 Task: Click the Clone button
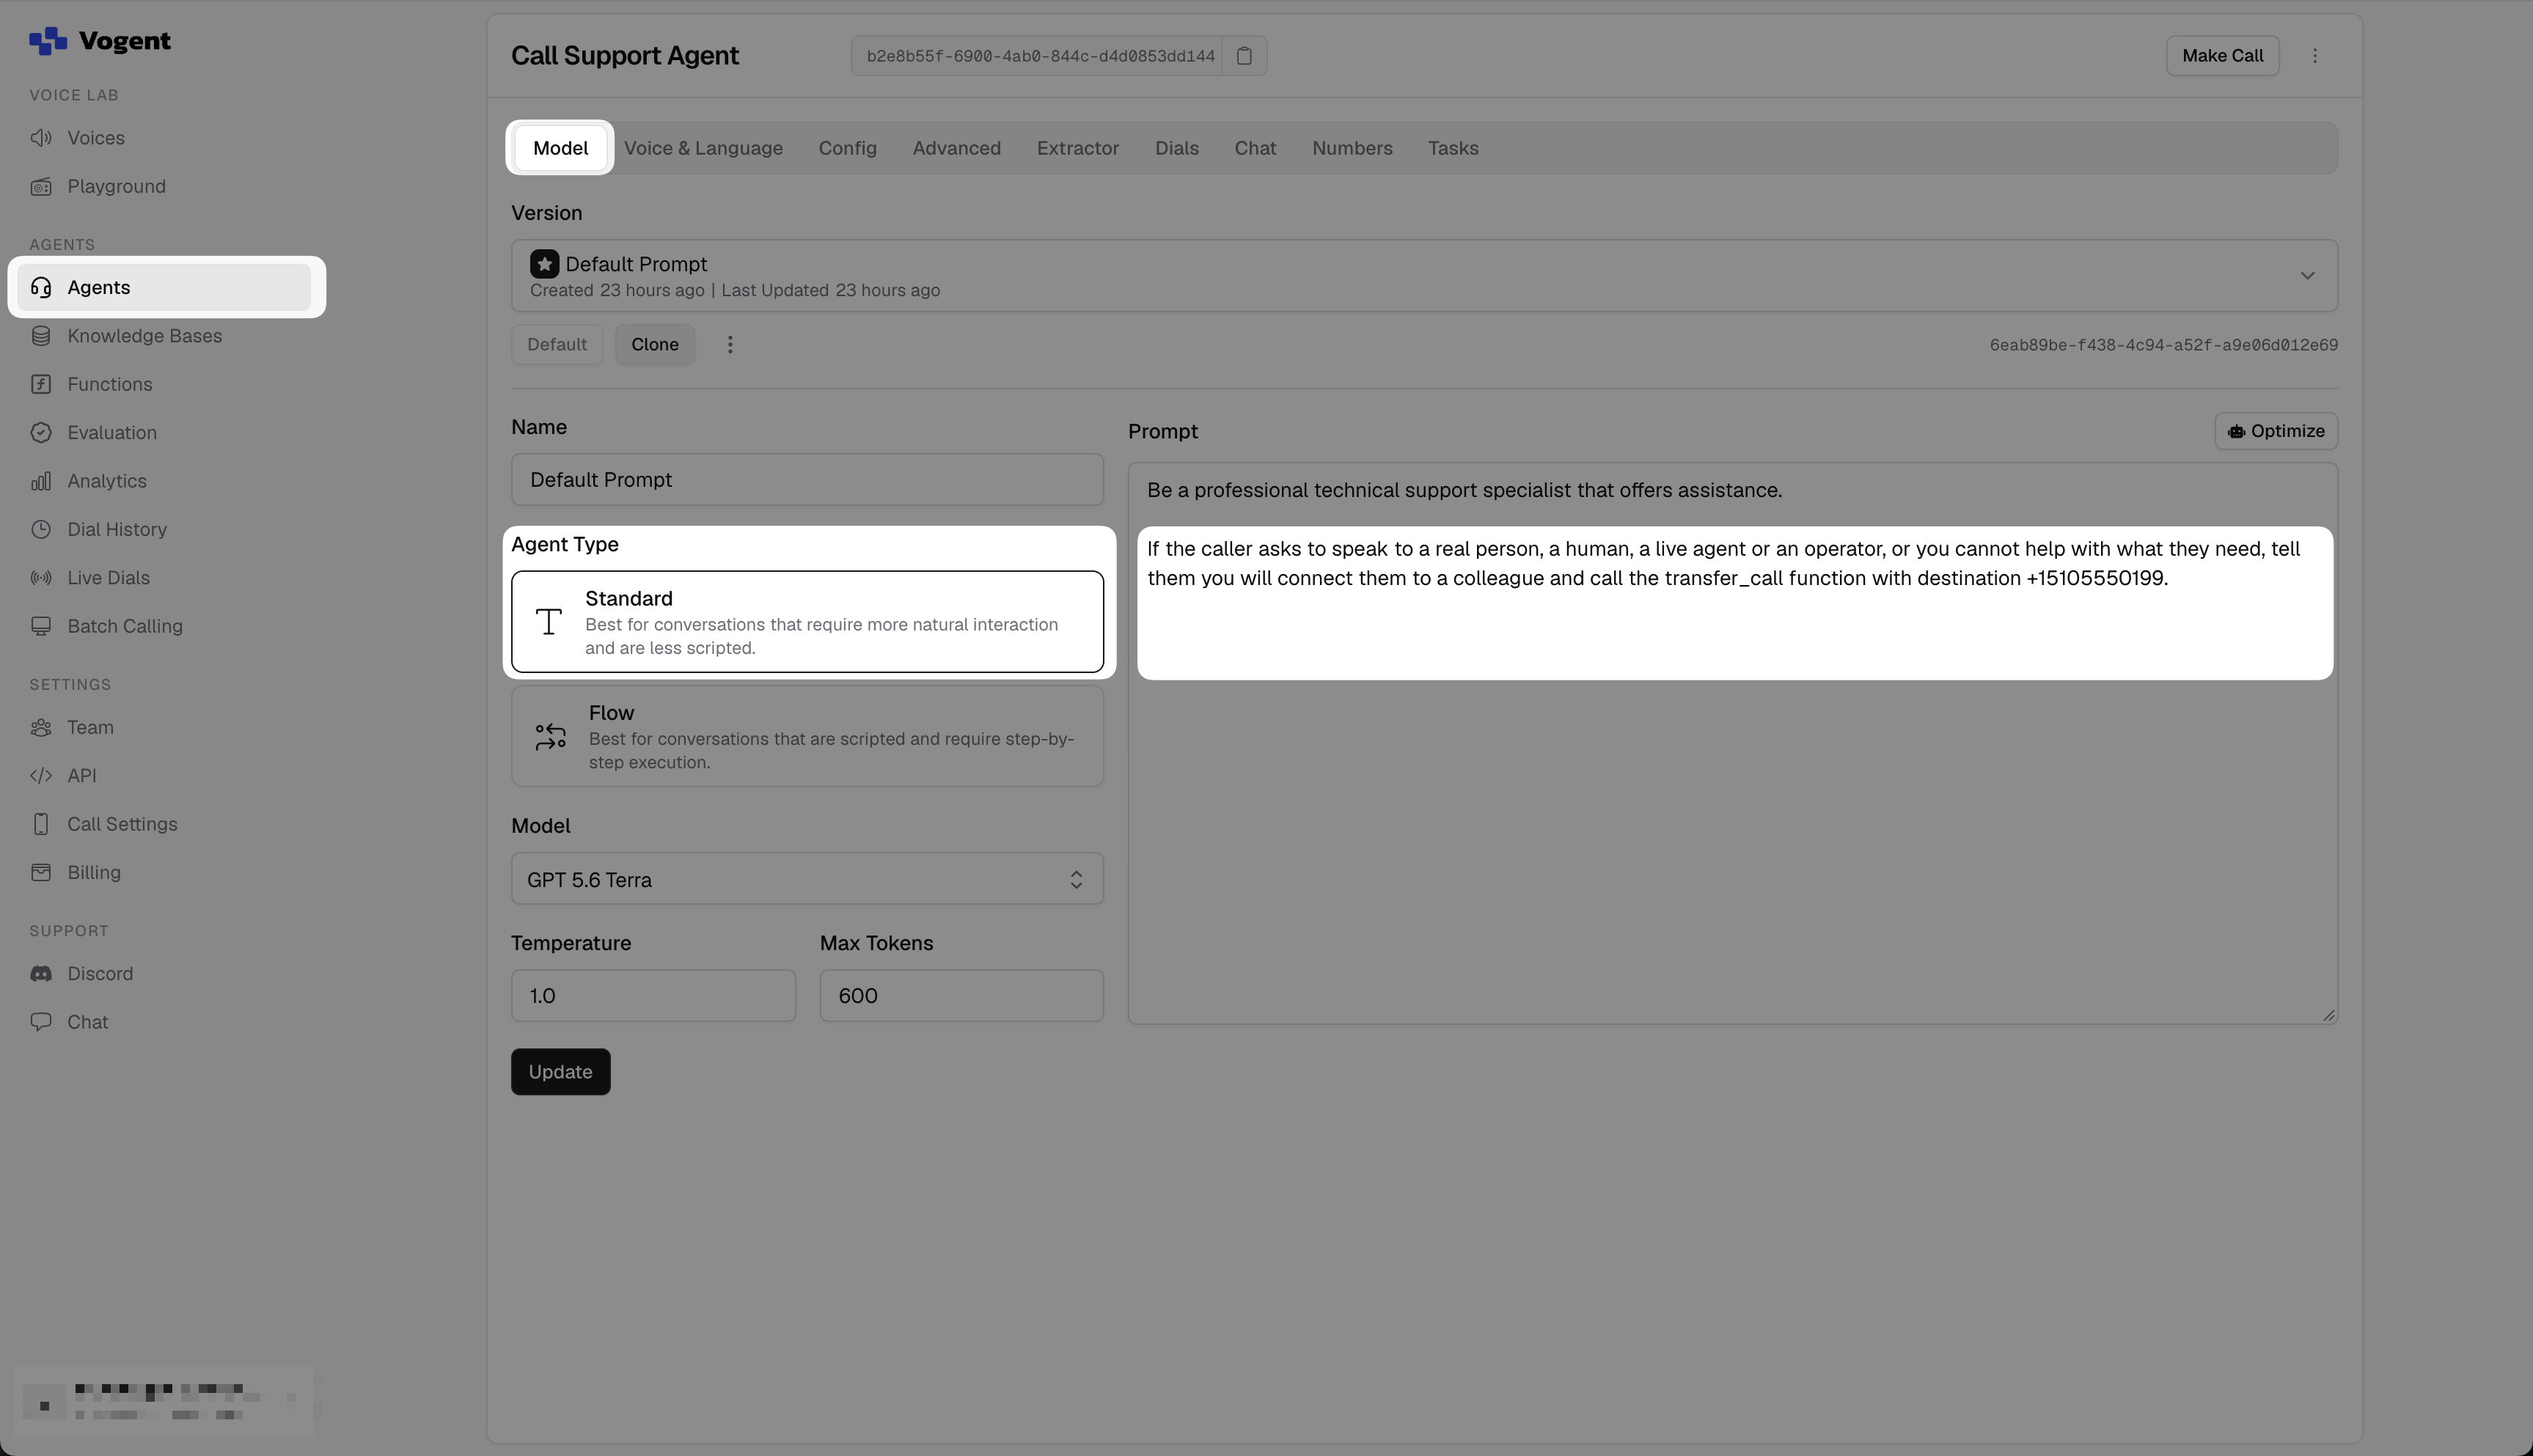pos(655,345)
